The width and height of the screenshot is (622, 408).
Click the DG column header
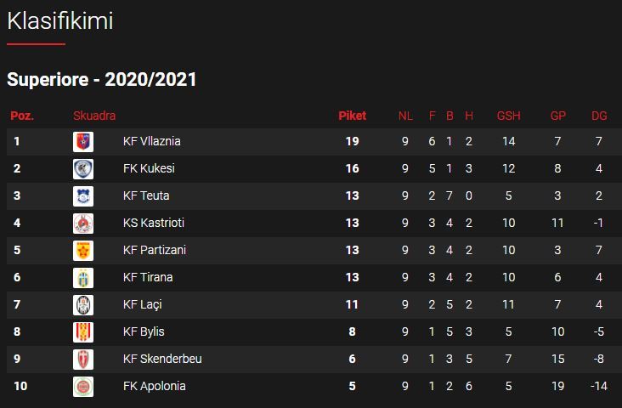click(x=599, y=116)
